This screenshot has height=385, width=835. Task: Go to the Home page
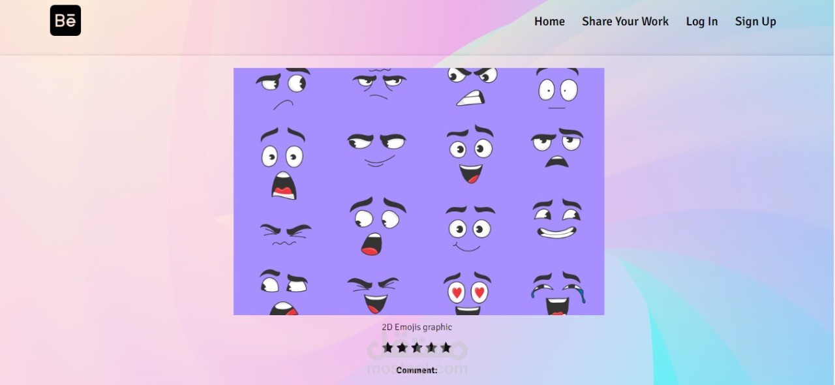(549, 22)
